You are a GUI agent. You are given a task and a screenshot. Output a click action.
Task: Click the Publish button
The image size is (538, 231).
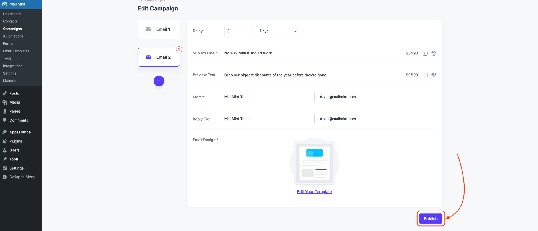pos(431,219)
